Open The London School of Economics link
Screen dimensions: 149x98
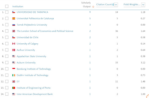point(45,31)
